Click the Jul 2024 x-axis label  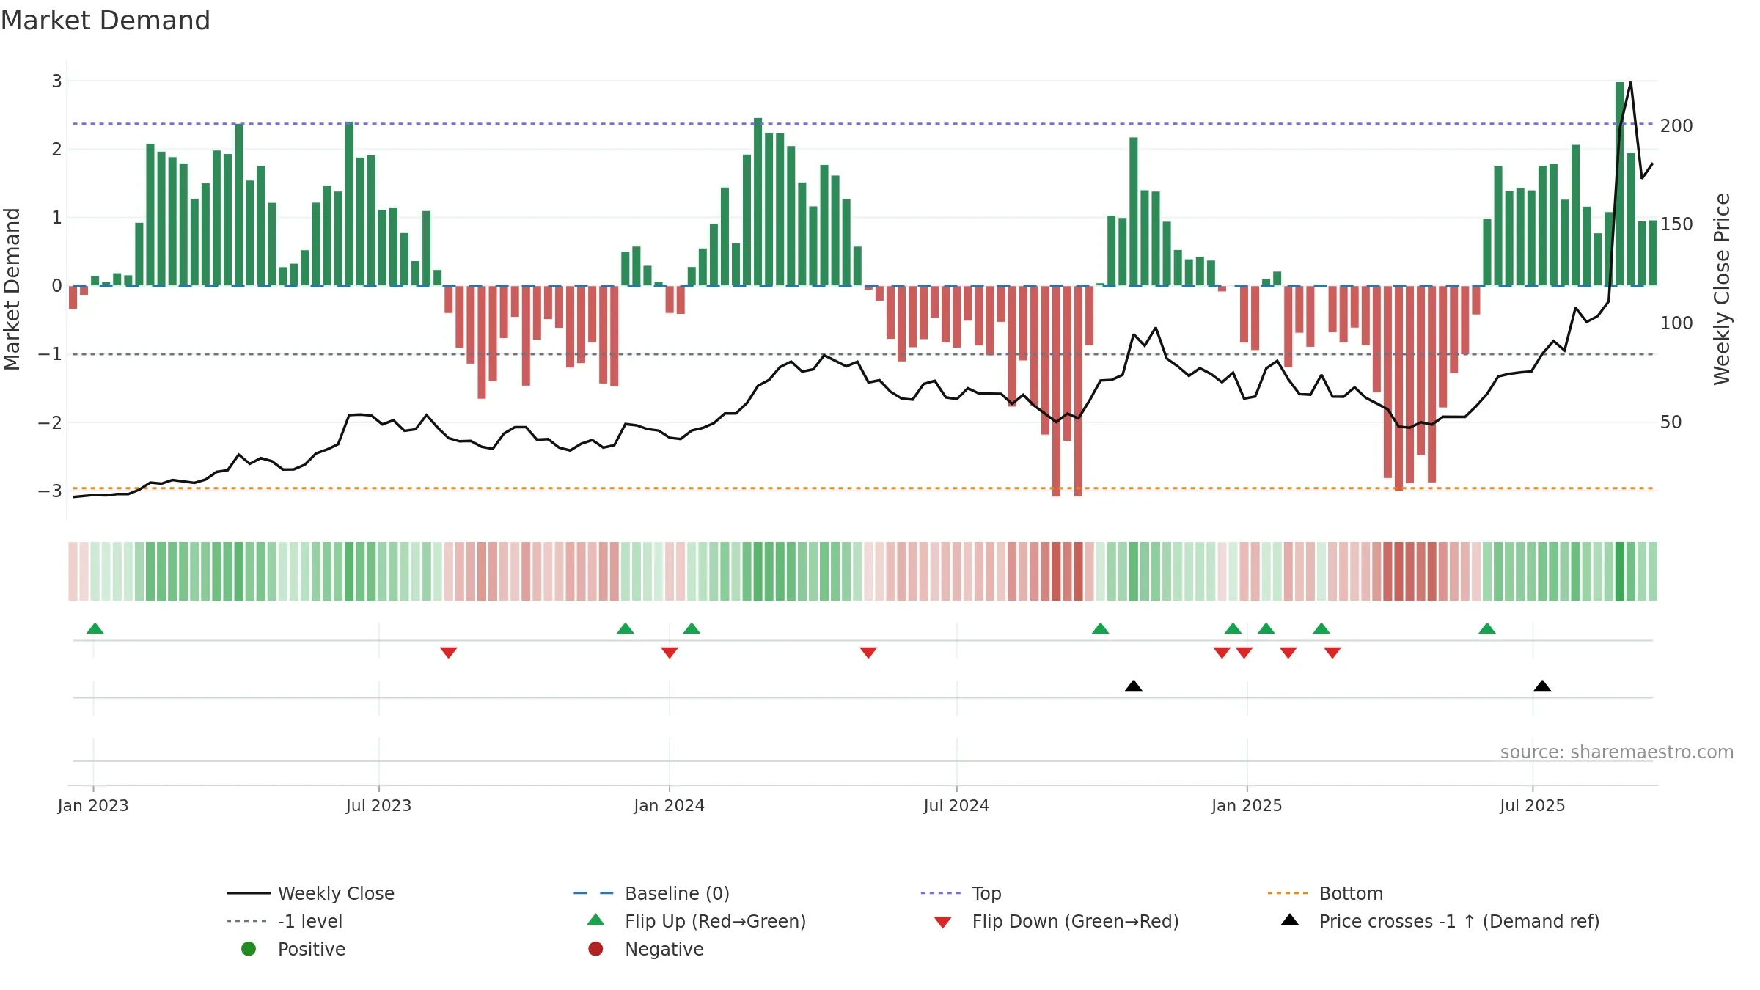[x=956, y=805]
